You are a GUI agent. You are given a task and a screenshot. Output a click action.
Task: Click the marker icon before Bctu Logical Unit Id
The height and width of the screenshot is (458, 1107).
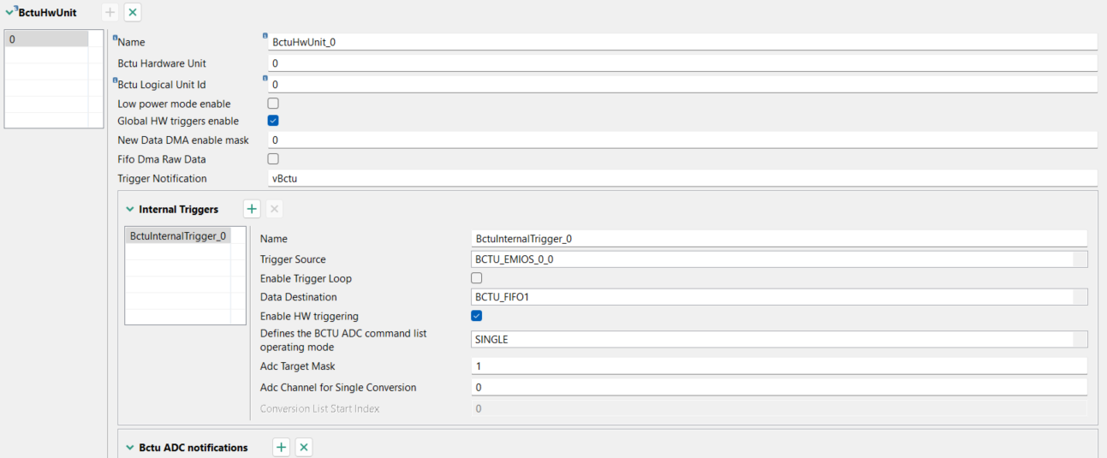click(115, 80)
